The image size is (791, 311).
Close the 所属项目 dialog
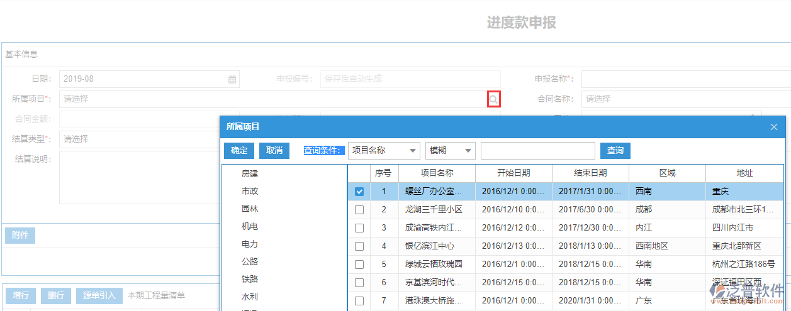pos(774,127)
